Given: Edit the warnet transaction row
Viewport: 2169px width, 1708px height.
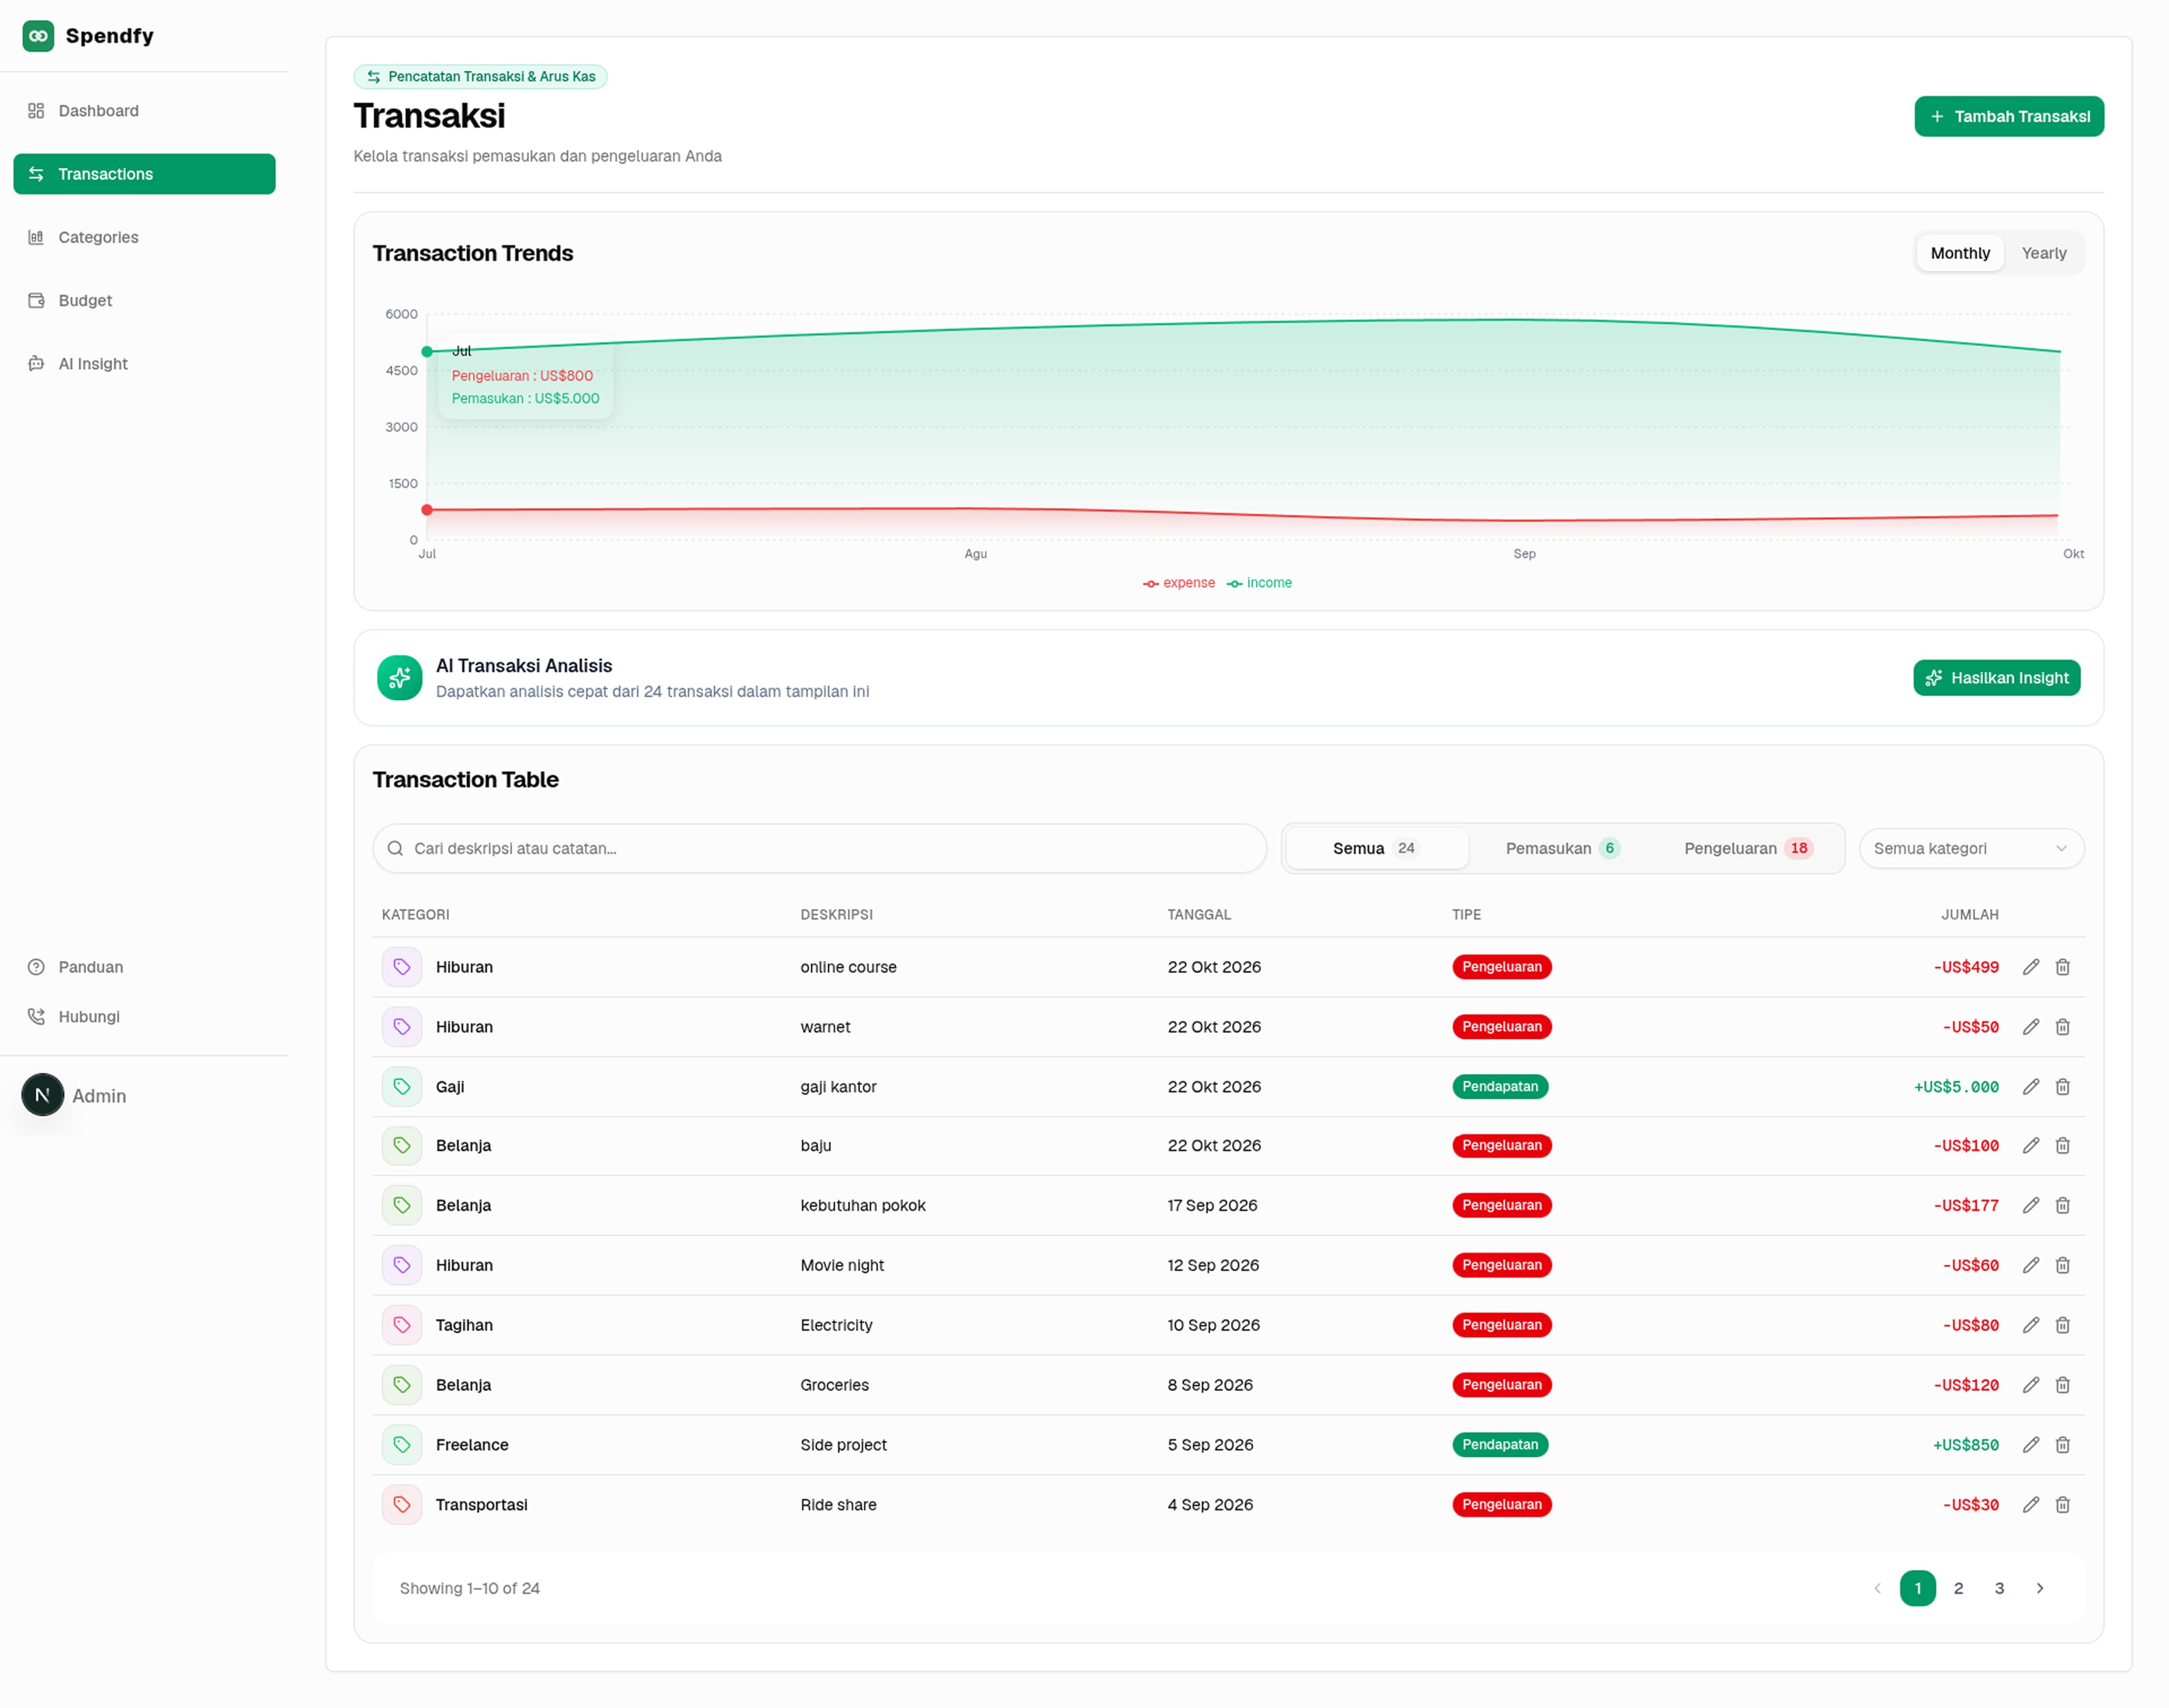Looking at the screenshot, I should click(x=2030, y=1027).
